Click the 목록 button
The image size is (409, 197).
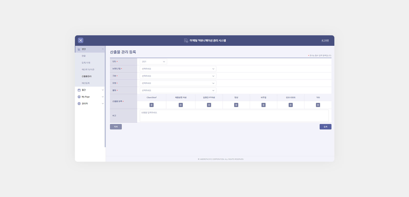[x=116, y=127]
